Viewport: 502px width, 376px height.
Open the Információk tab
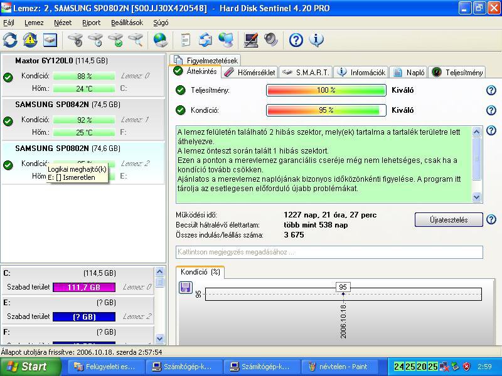[x=361, y=73]
